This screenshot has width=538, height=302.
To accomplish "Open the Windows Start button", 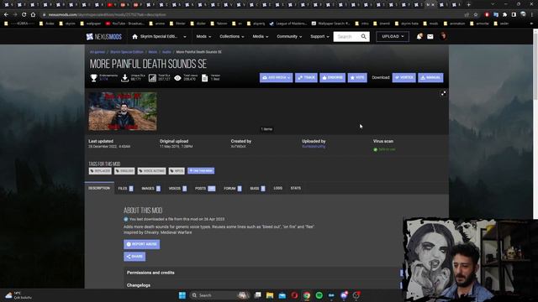I will coord(182,295).
